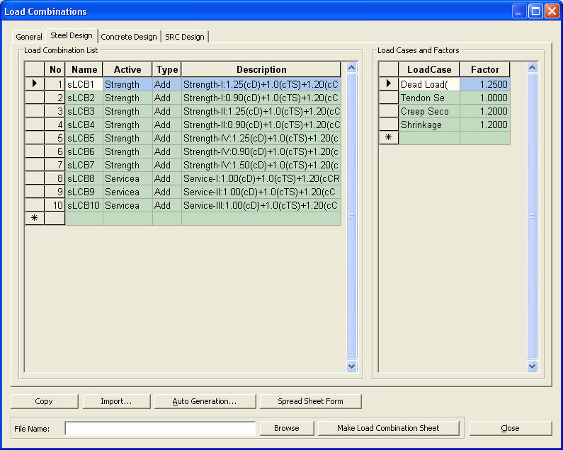Click Make Load Combination Sheet button
The width and height of the screenshot is (563, 450).
coord(388,428)
